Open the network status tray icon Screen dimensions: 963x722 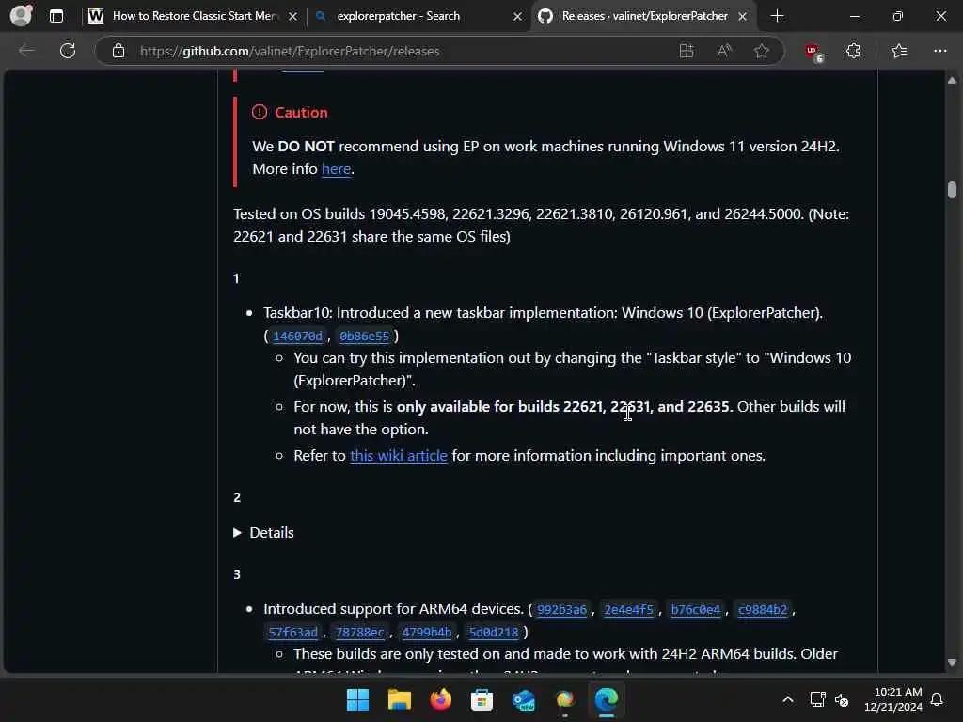[817, 699]
